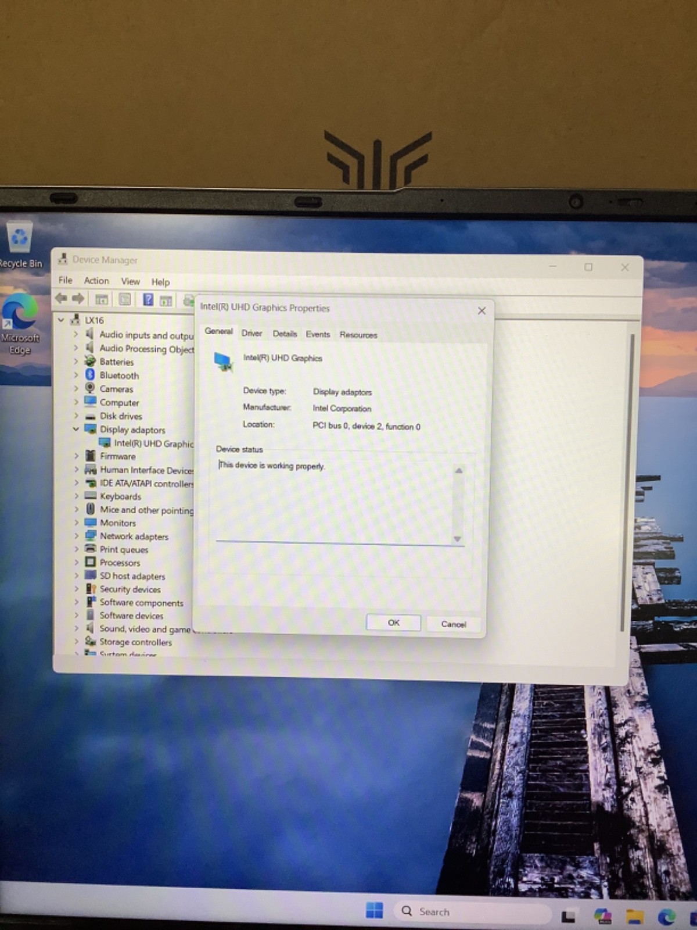Expand the Monitors category
The image size is (697, 930).
[x=76, y=523]
